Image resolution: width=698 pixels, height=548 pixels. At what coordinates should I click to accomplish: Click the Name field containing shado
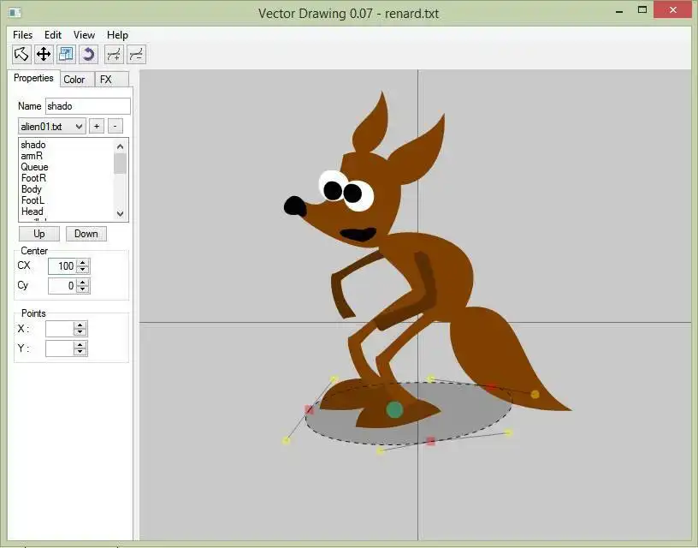pyautogui.click(x=88, y=106)
